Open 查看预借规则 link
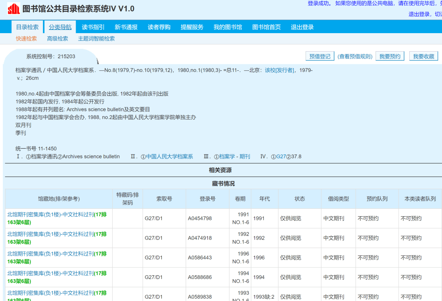The image size is (442, 301). point(355,57)
